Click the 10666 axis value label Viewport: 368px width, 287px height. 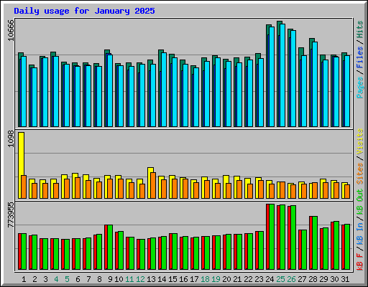(x=11, y=30)
